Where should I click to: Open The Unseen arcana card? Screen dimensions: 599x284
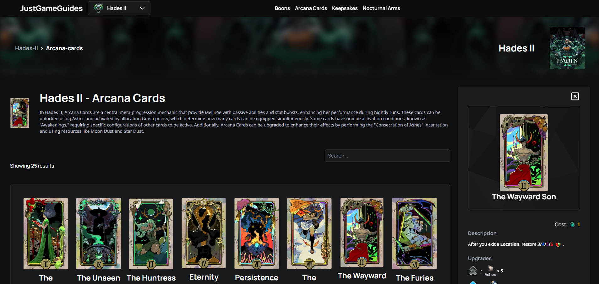click(99, 233)
